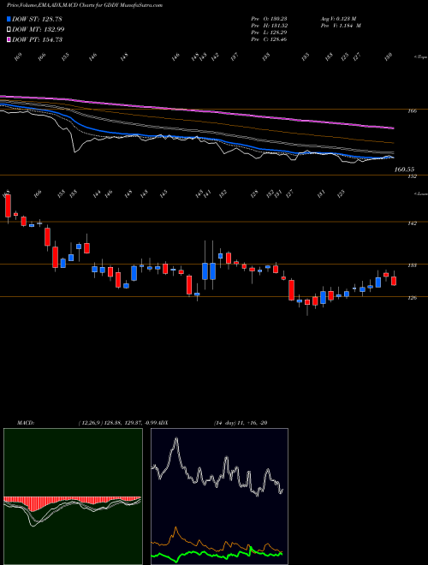Click the 'MACD:' panel heading
Viewport: 428px width, 565px height.
point(25,422)
